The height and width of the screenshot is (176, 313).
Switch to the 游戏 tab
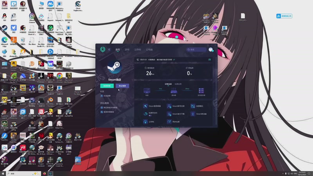(x=127, y=50)
